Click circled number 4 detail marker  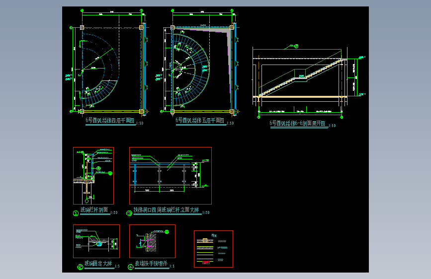130,267
